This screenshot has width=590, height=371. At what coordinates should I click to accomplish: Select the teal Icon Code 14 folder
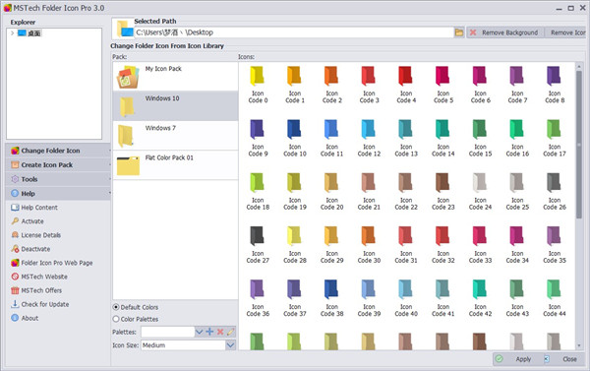coord(442,138)
